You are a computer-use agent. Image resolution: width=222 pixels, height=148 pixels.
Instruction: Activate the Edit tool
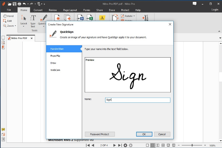pos(7,21)
